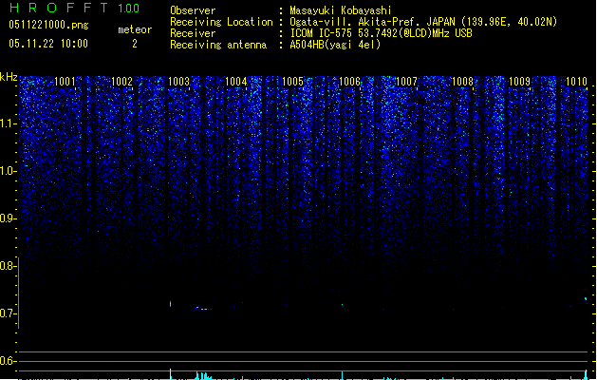Click the 0.6 kHz axis tick label
The width and height of the screenshot is (597, 380).
point(8,361)
